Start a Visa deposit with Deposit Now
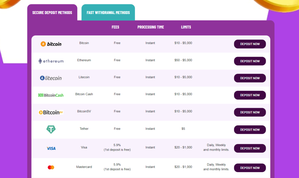Viewport: 299px width, 178px height. click(250, 148)
